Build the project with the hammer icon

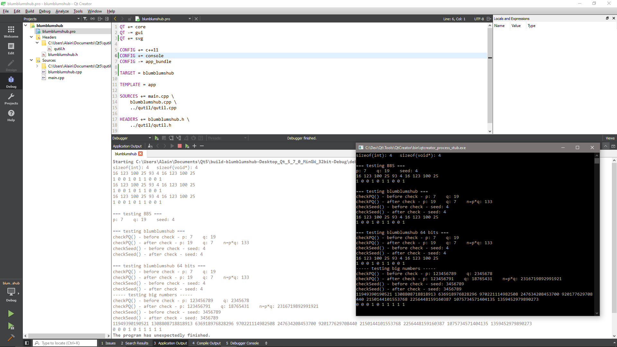pyautogui.click(x=11, y=338)
